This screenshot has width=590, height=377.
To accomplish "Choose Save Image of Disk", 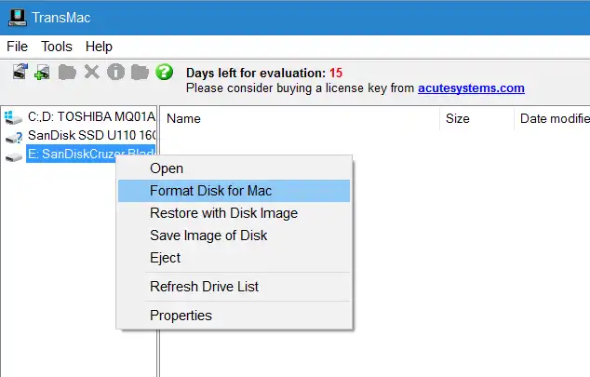I will point(208,236).
